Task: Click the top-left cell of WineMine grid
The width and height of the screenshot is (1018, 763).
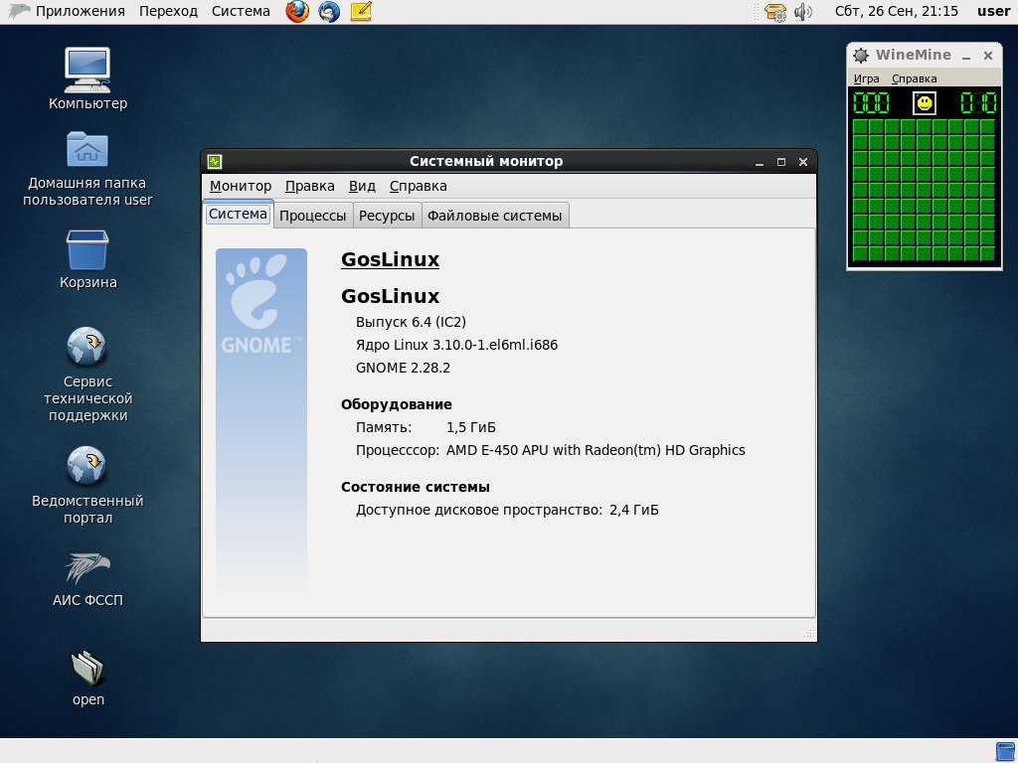Action: 860,126
